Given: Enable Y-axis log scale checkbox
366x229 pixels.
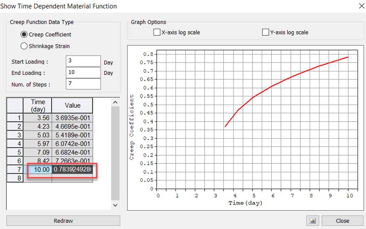Looking at the screenshot, I should click(265, 32).
